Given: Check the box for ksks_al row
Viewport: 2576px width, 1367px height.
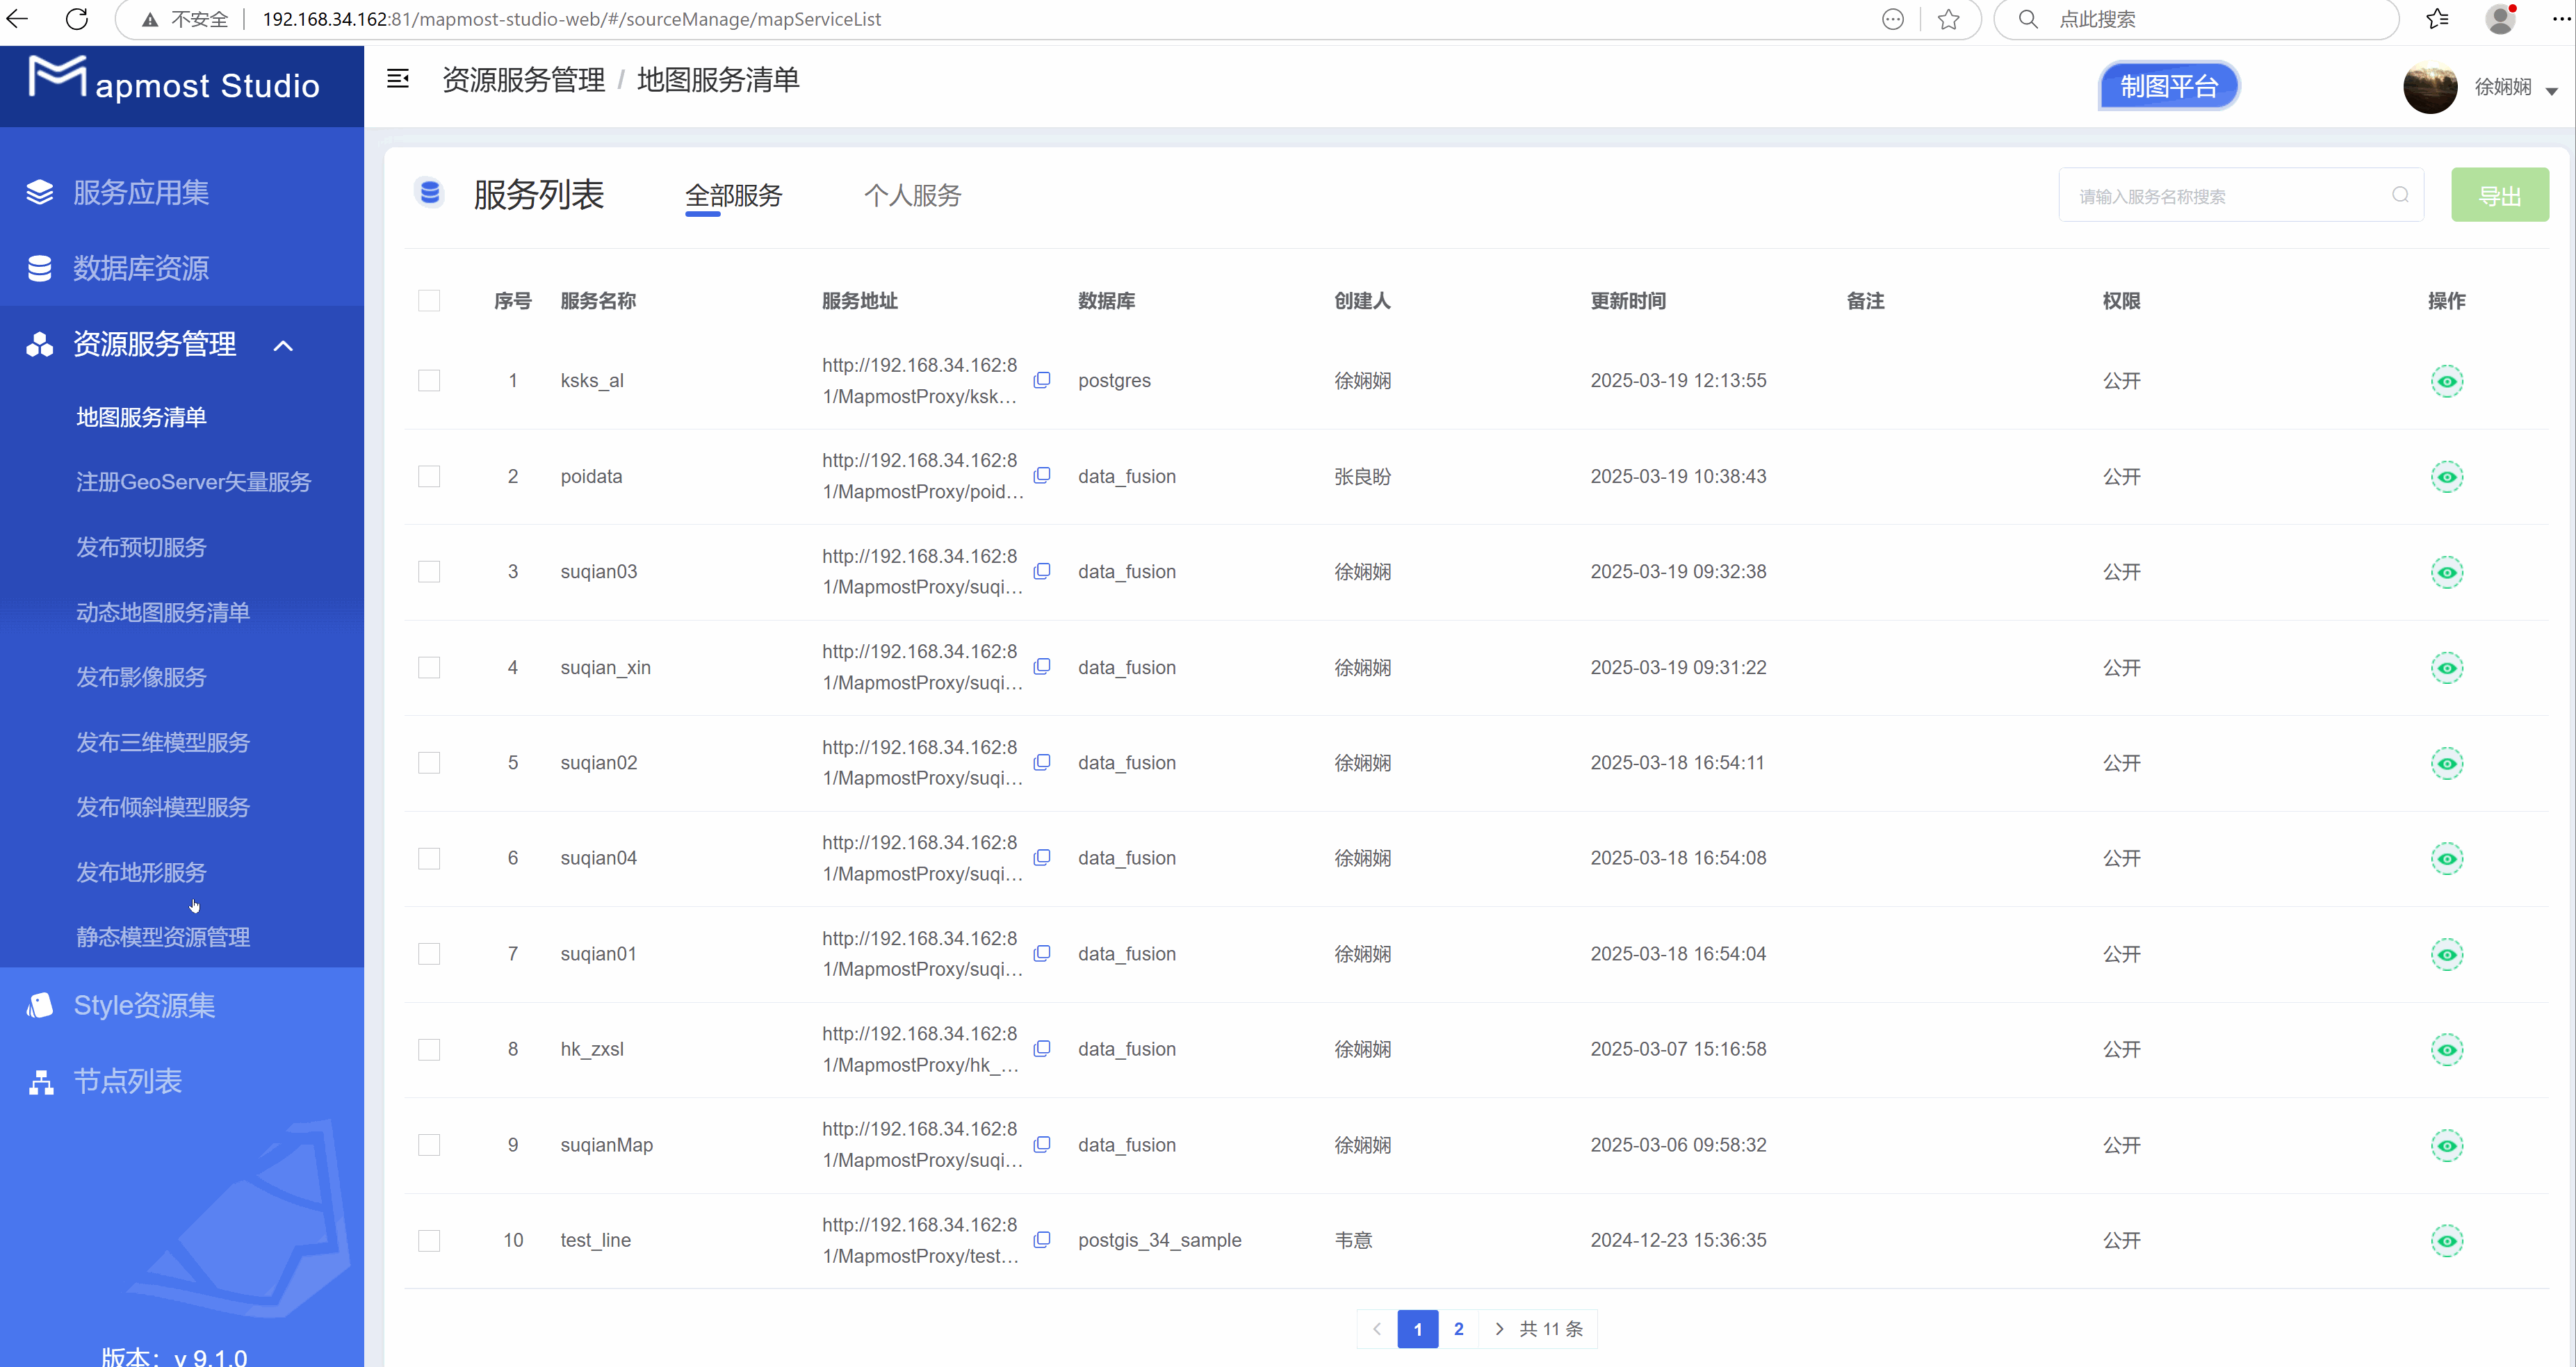Looking at the screenshot, I should tap(429, 381).
